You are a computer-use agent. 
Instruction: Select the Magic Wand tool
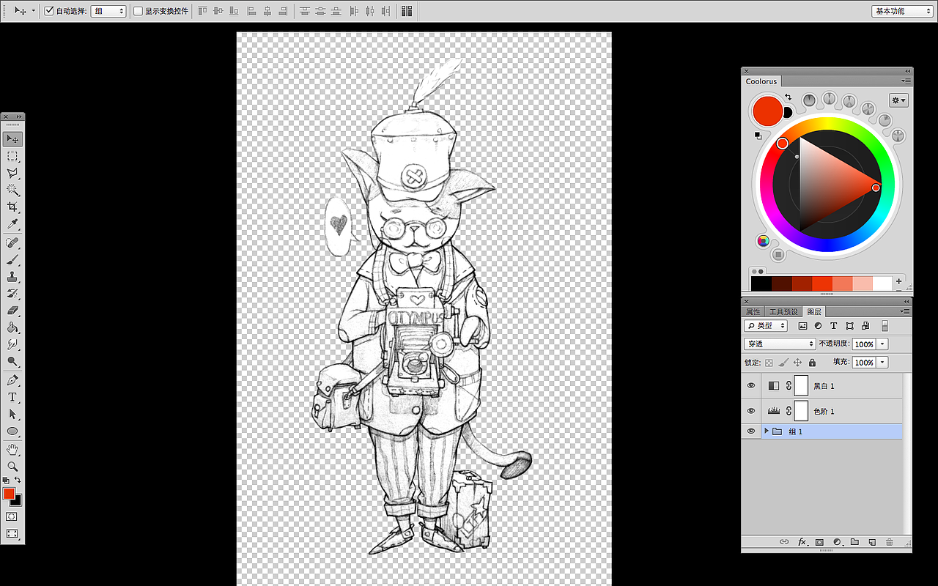pos(12,190)
